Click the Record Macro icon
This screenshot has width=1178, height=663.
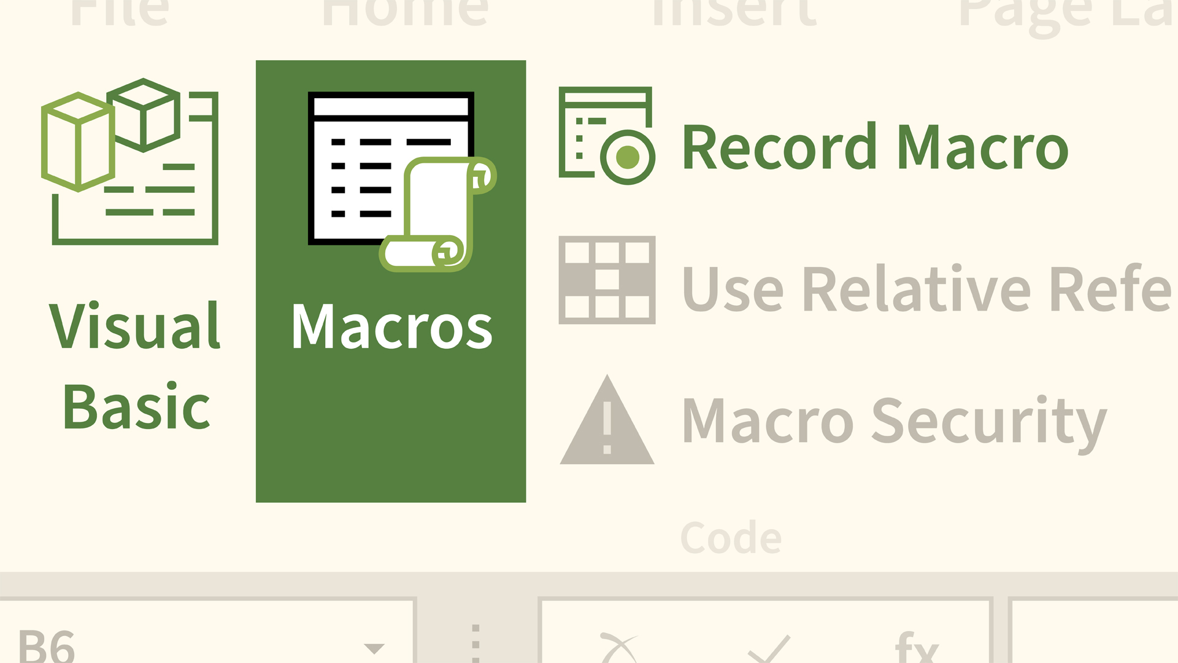(x=606, y=136)
